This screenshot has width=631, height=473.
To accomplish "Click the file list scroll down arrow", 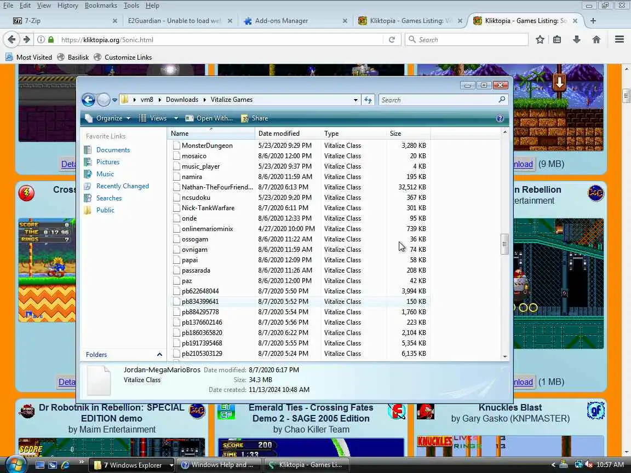I will point(504,356).
